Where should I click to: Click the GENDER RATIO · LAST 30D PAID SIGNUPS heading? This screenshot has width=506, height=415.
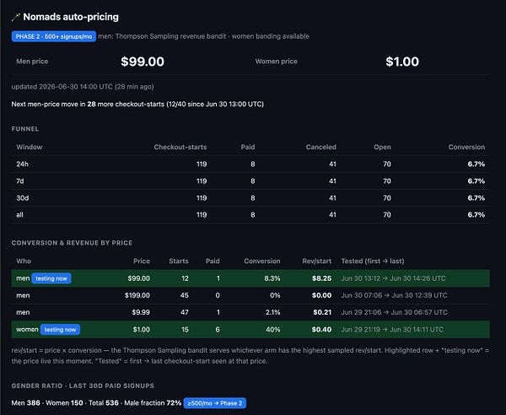83,385
